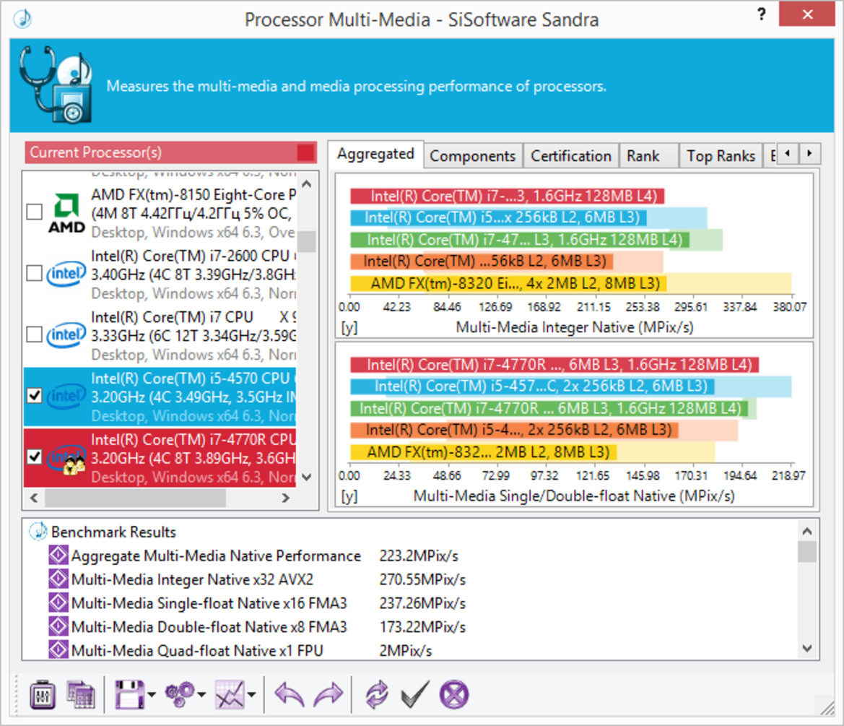Click the processor list scroll-up arrow

(x=307, y=184)
